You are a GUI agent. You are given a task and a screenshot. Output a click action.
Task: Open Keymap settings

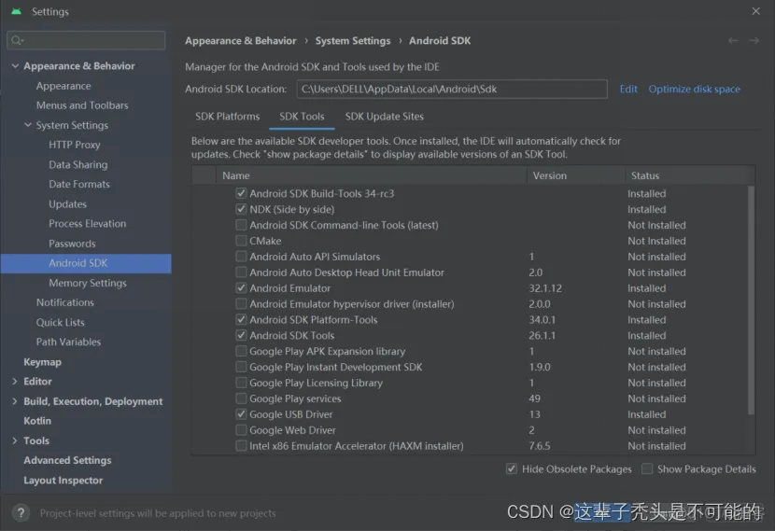43,361
